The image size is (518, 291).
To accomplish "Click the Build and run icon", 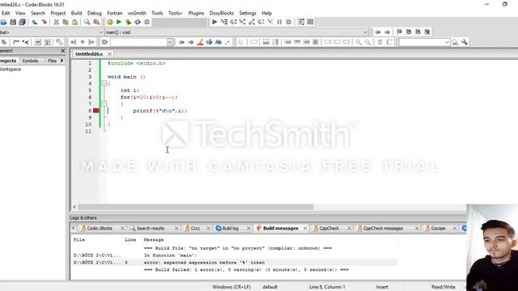I will (x=128, y=22).
